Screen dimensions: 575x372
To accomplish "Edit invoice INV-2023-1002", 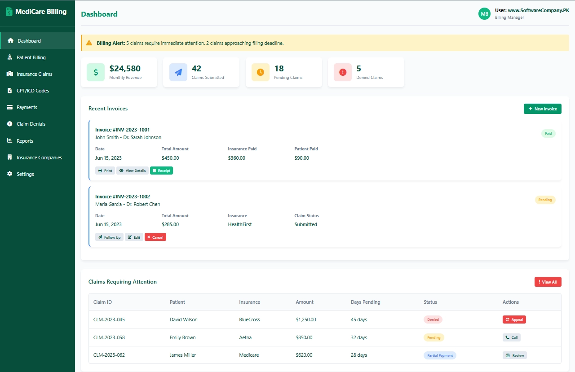I will (134, 236).
